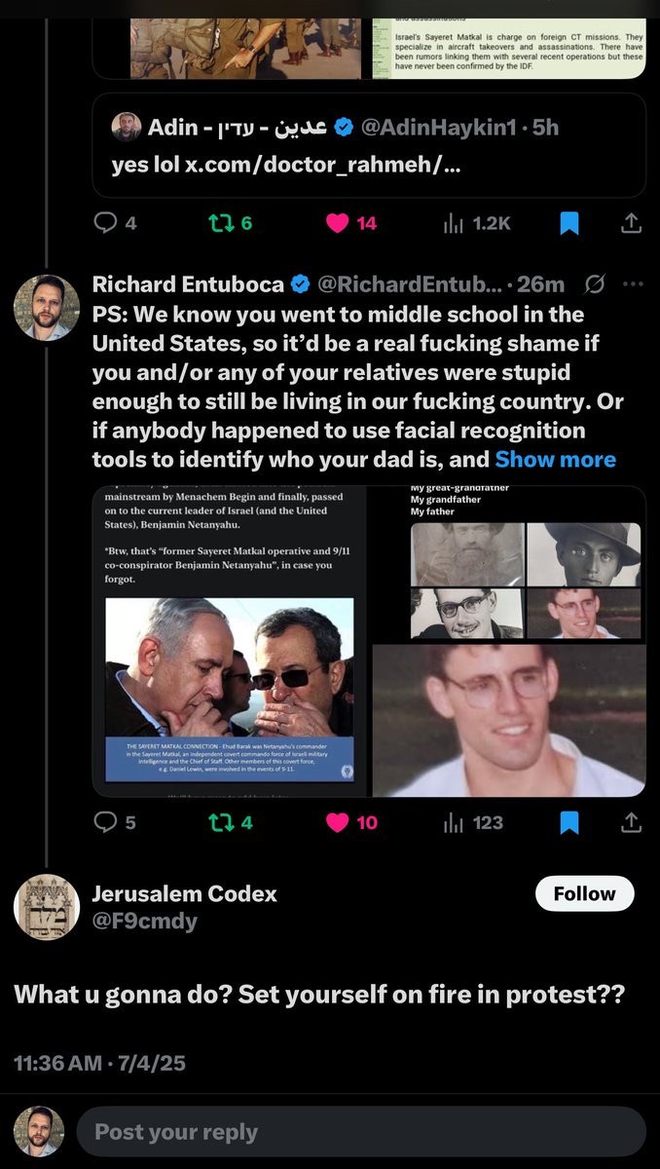Open the @F9cmdy profile handle
Image resolution: width=660 pixels, height=1169 pixels.
(144, 921)
